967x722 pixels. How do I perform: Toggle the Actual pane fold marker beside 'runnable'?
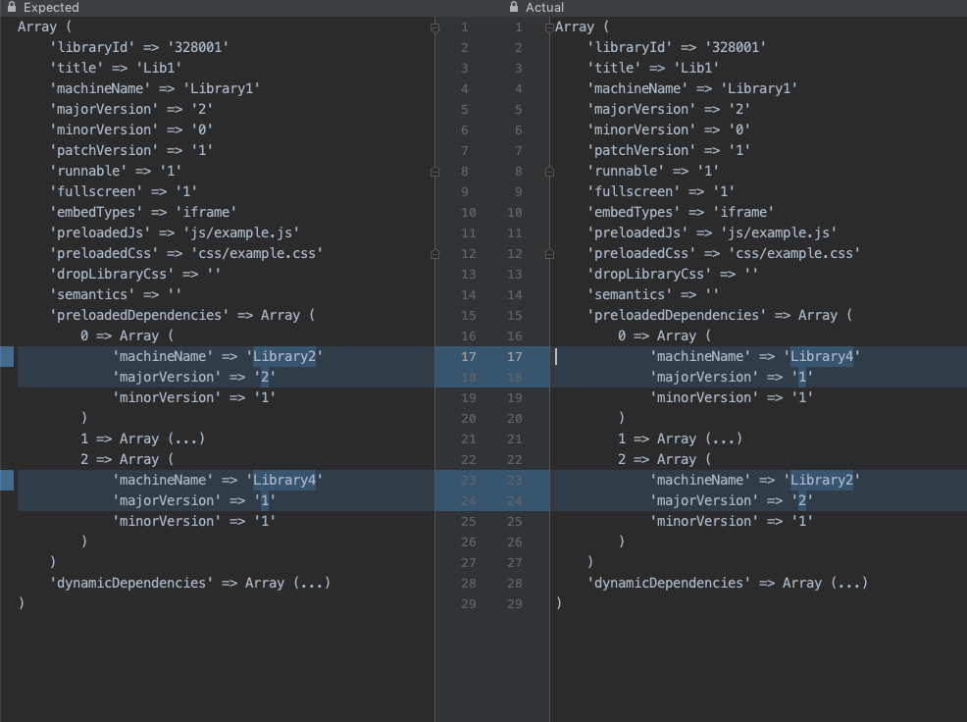tap(549, 172)
